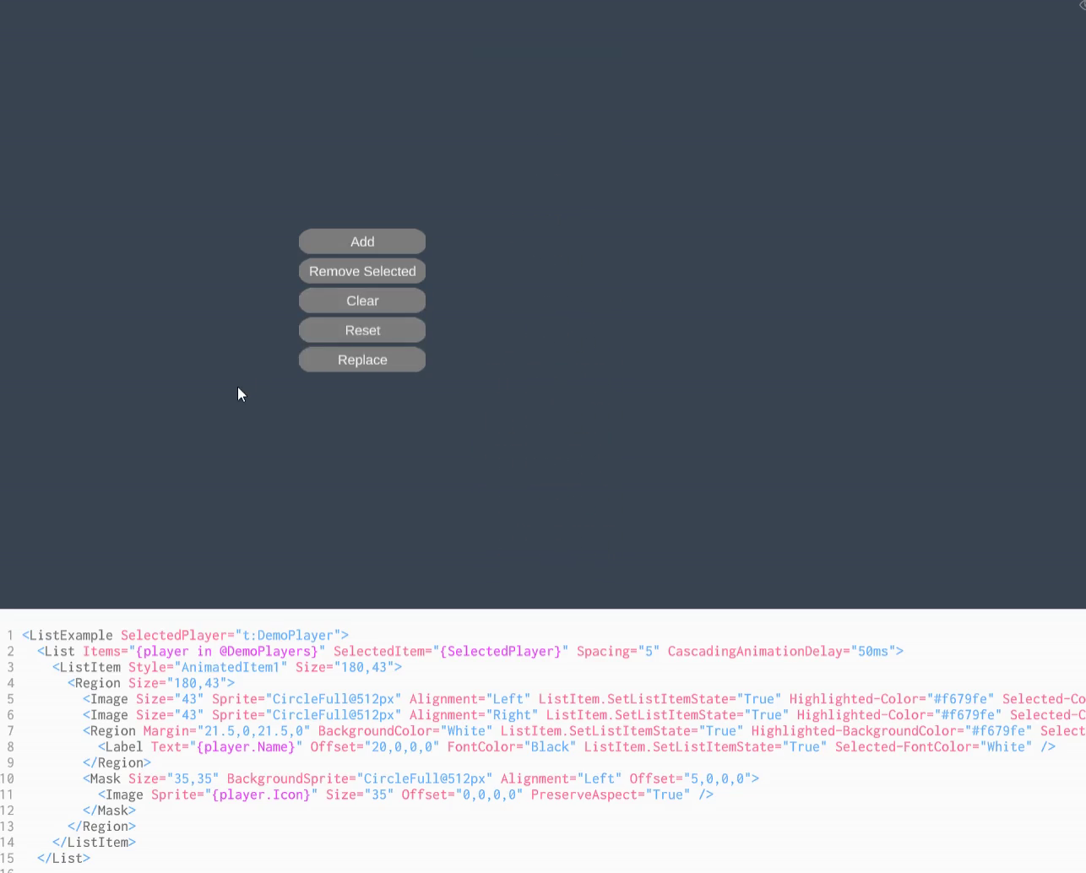Click Label Text="{player.Name}" attribute
1086x873 pixels.
pos(200,747)
